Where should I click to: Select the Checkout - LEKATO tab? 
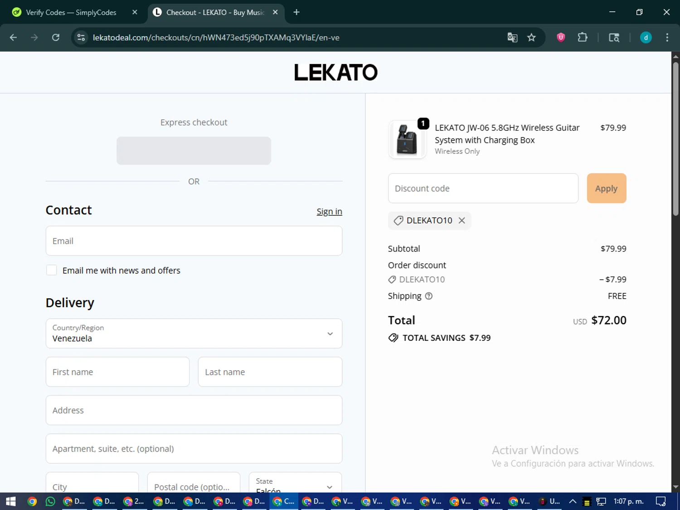click(215, 12)
